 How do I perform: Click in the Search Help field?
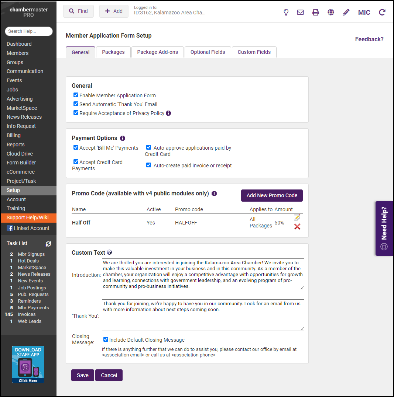click(29, 31)
